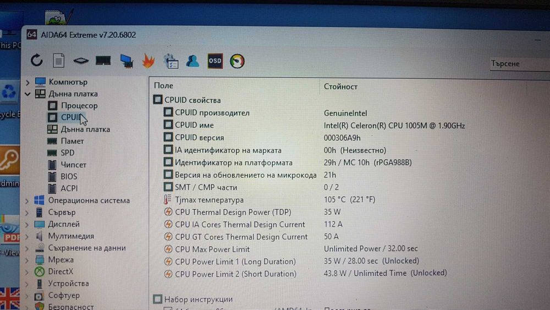Select CPU Thermal Design Power (TDP) row
This screenshot has height=310, width=550.
pos(233,212)
